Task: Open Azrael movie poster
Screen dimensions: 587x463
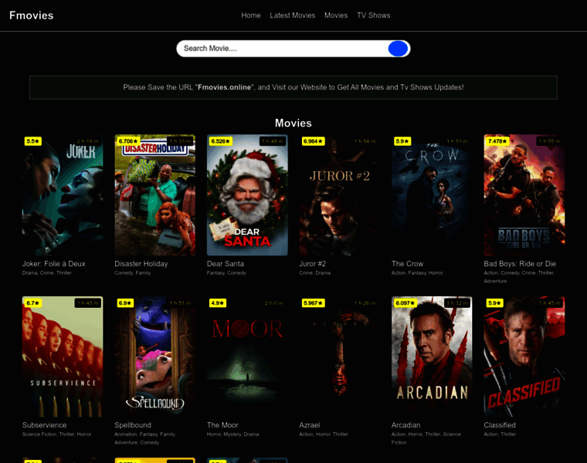Action: [340, 357]
